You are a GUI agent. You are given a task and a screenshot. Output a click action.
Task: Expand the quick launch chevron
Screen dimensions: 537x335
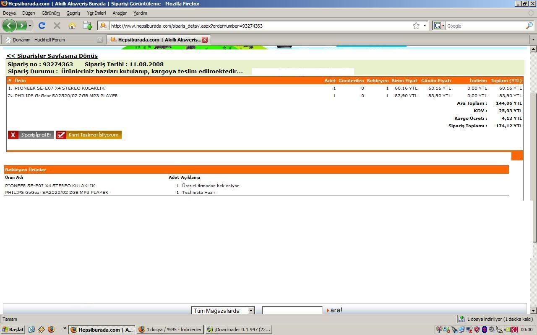[x=65, y=329]
